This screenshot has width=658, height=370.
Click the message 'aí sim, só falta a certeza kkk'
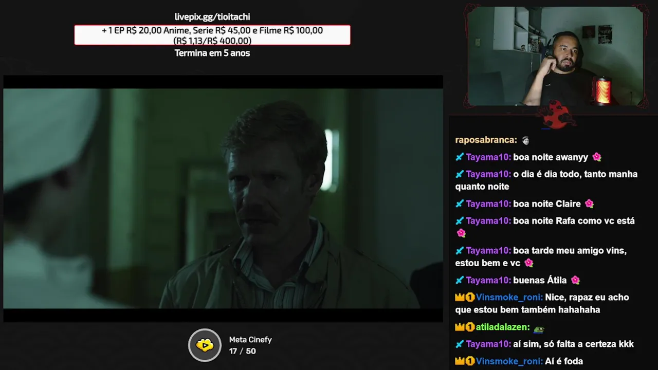[x=573, y=344]
